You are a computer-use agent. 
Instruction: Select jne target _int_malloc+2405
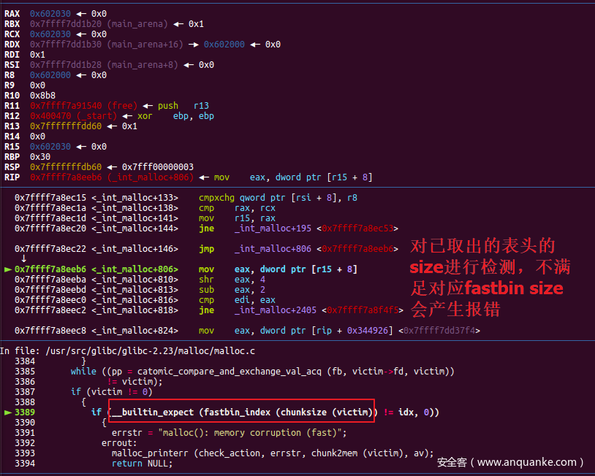275,310
